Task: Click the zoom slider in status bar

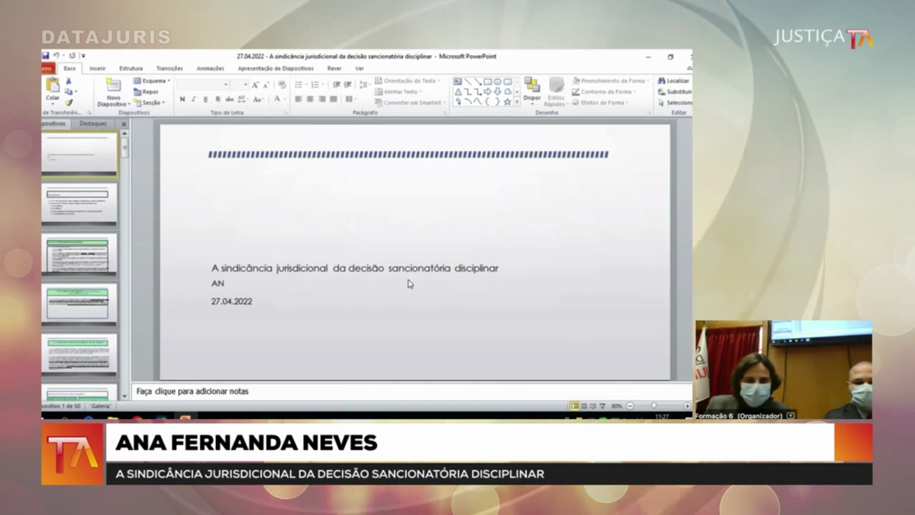Action: (x=654, y=407)
